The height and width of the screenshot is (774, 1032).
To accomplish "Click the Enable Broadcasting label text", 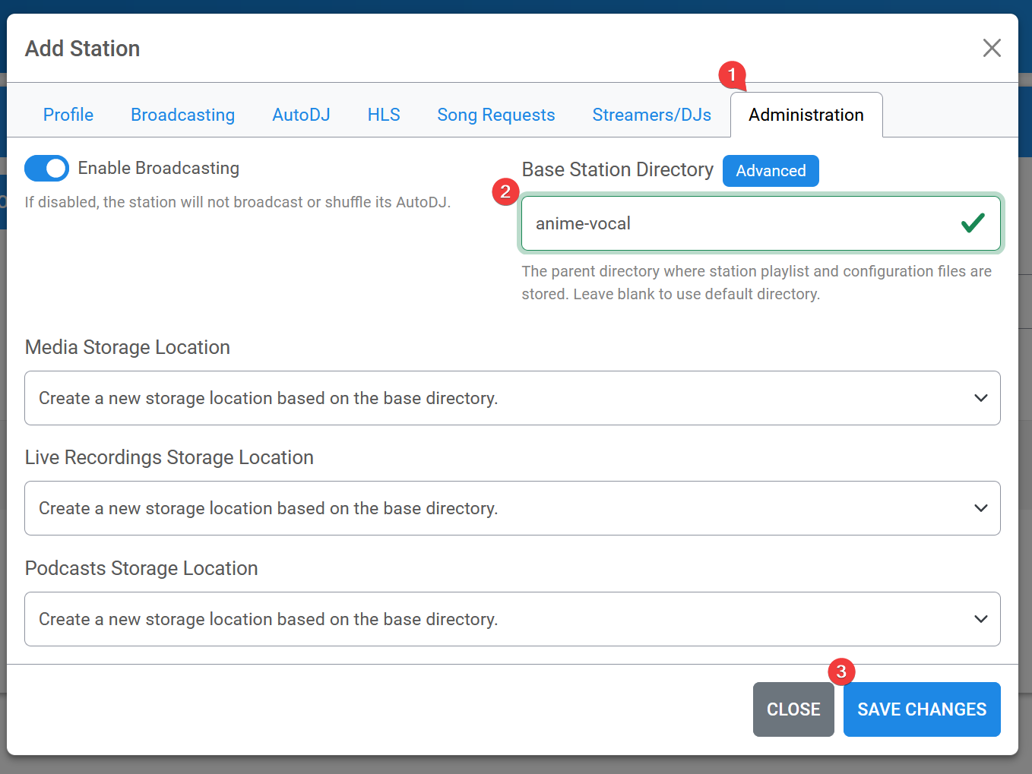I will 159,168.
